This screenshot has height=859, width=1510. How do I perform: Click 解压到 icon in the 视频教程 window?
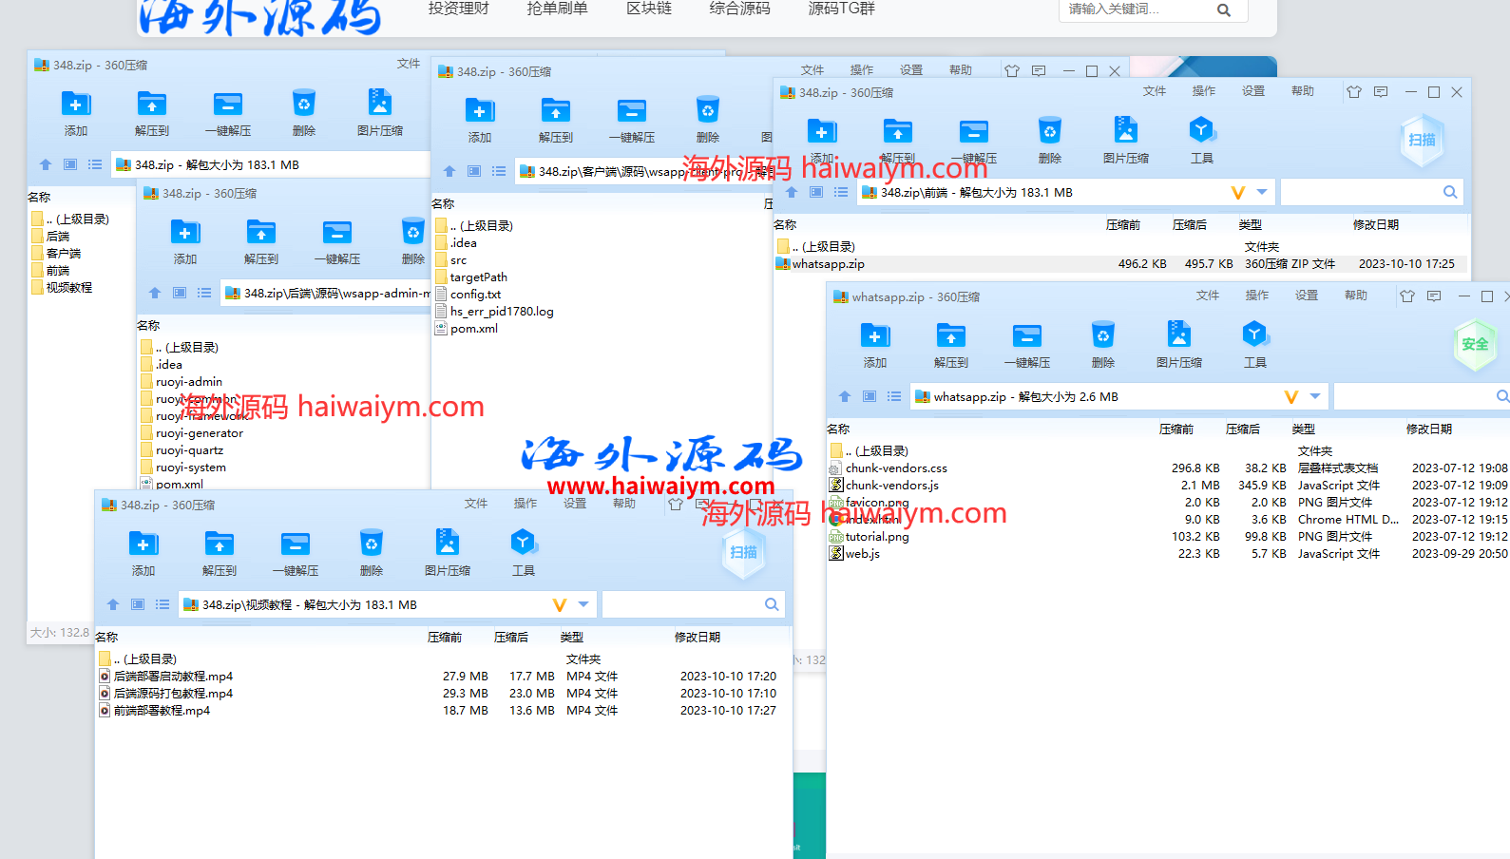click(220, 552)
